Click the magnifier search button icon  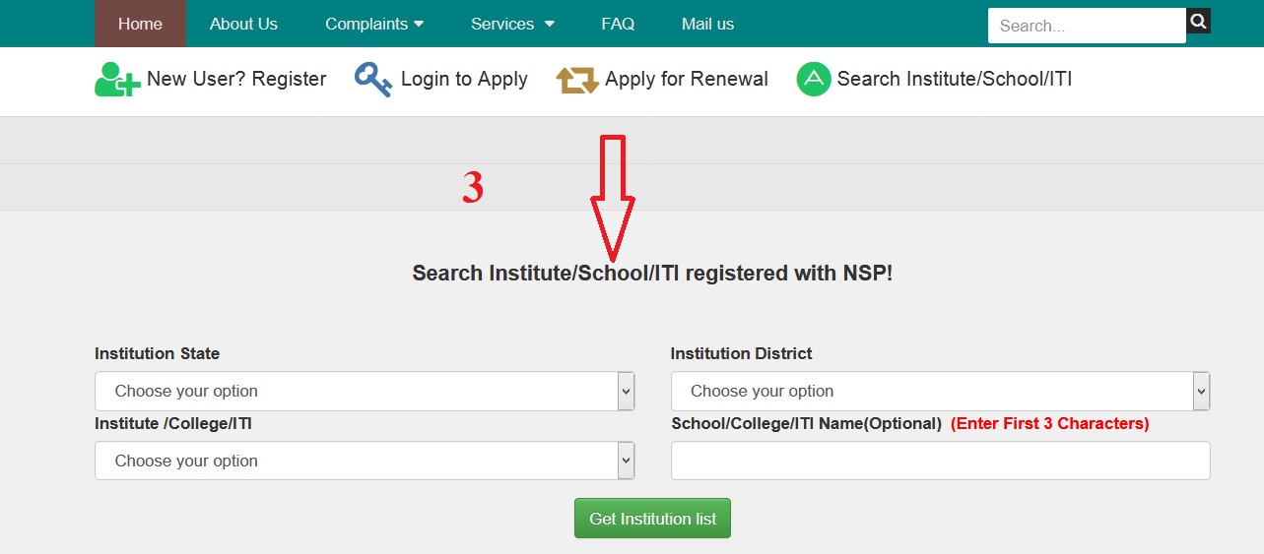pos(1198,21)
